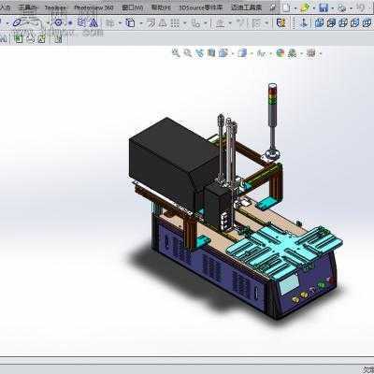
Task: Click the third blue cube view icon
Action: (343, 22)
